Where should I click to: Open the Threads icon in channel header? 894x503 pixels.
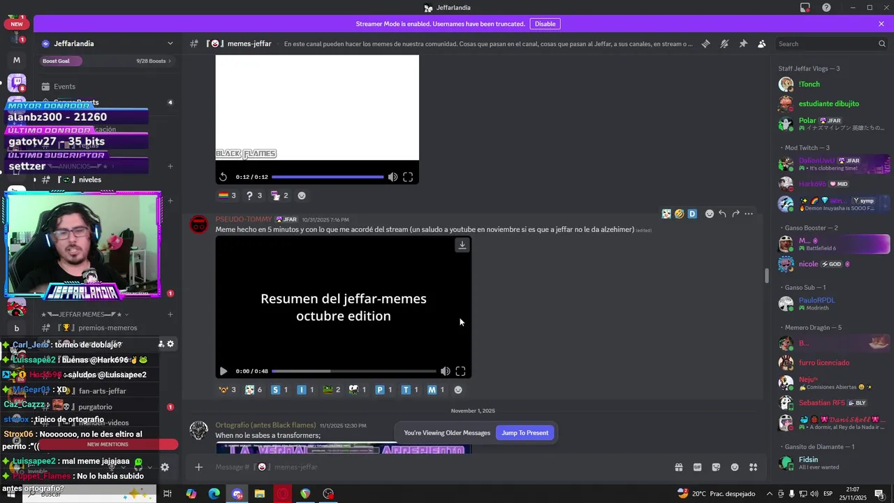coord(705,43)
